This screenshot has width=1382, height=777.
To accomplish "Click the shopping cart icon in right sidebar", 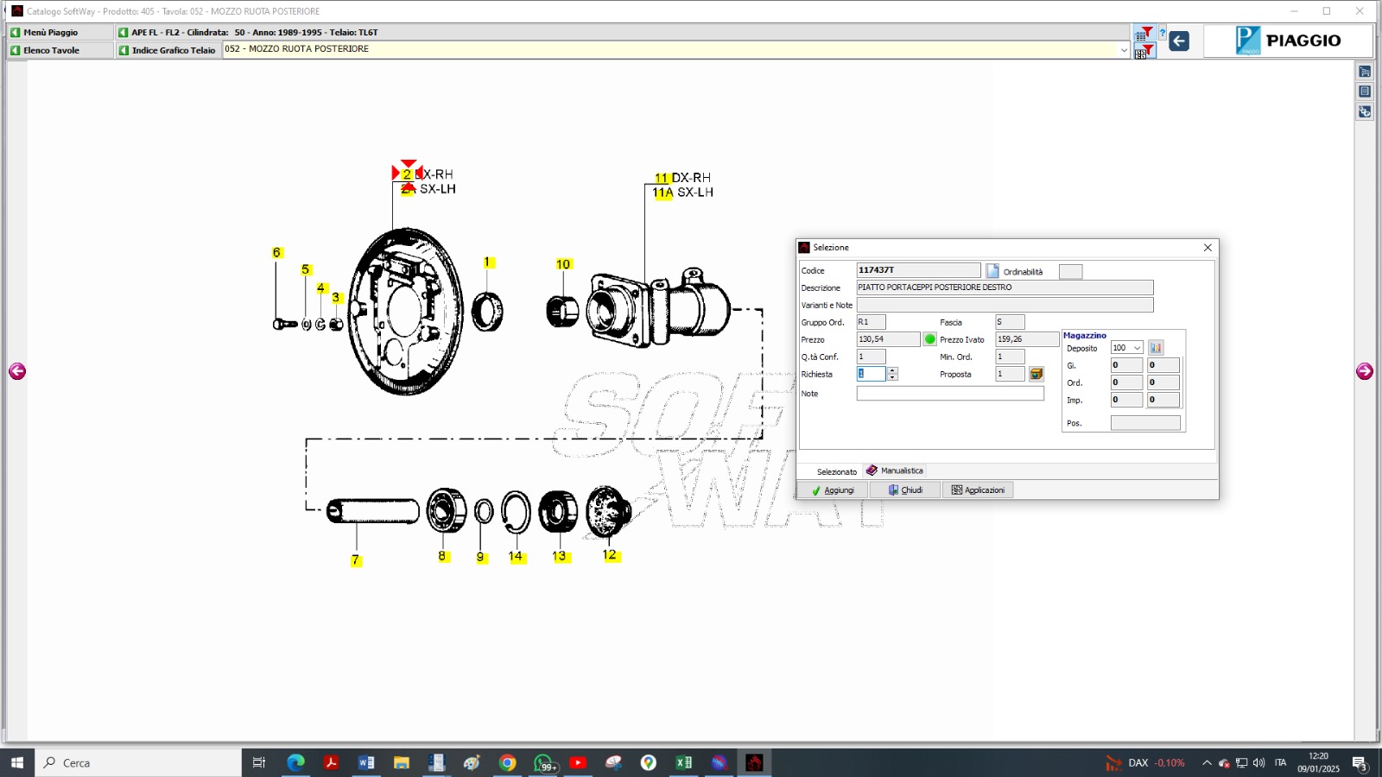I will click(1365, 72).
